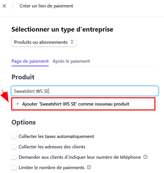Click the 'Limiter le nombre de paiements' label text
The width and height of the screenshot is (164, 173).
point(52,168)
